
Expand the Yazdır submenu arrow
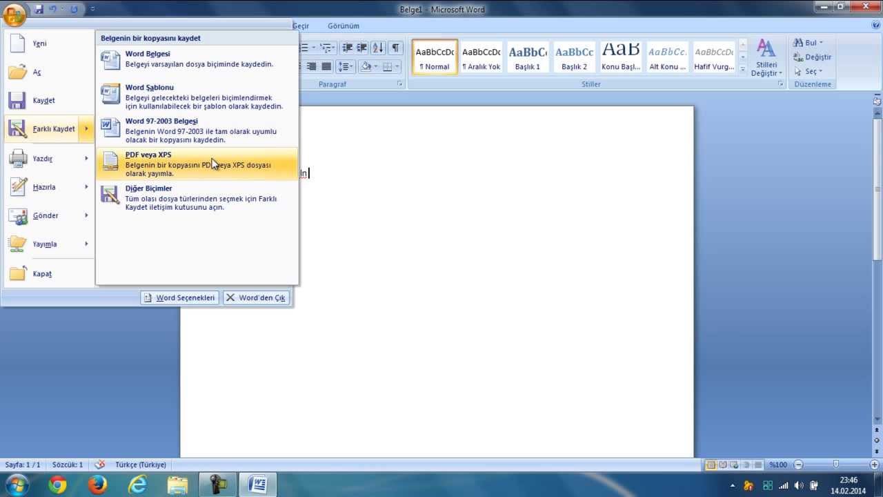tap(86, 158)
